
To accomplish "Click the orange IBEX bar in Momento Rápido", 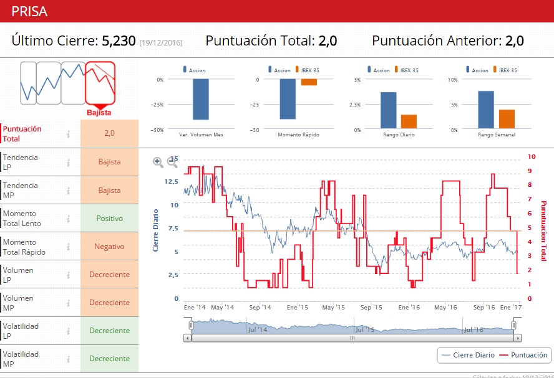I will (309, 82).
